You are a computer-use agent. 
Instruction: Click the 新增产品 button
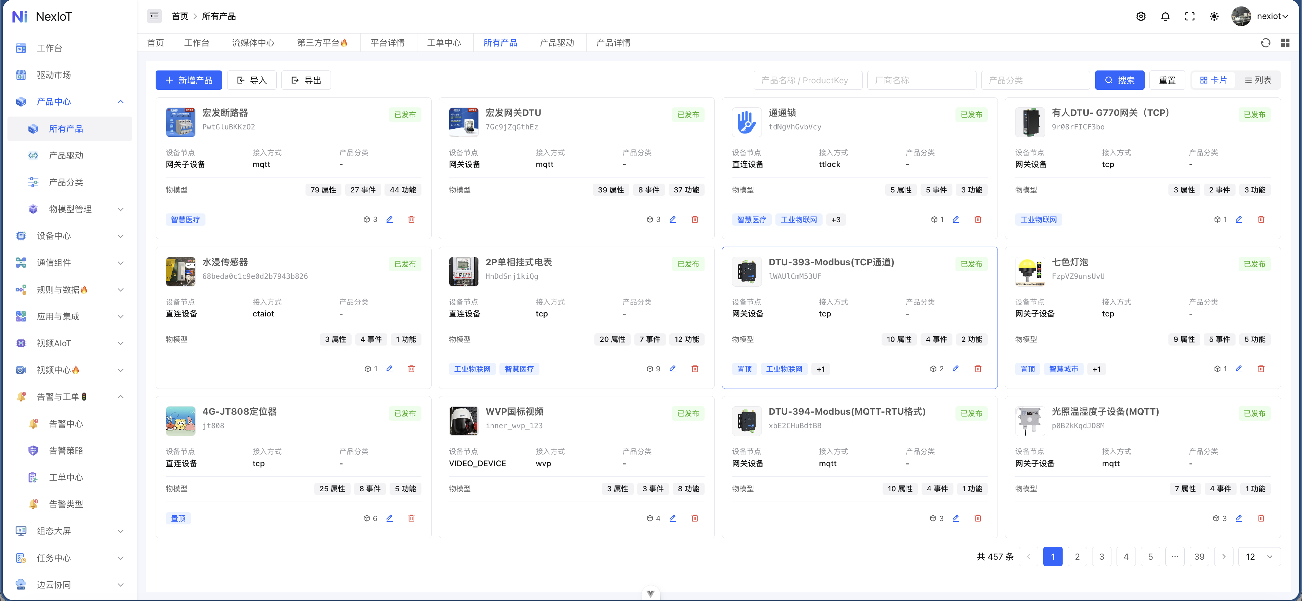[189, 80]
